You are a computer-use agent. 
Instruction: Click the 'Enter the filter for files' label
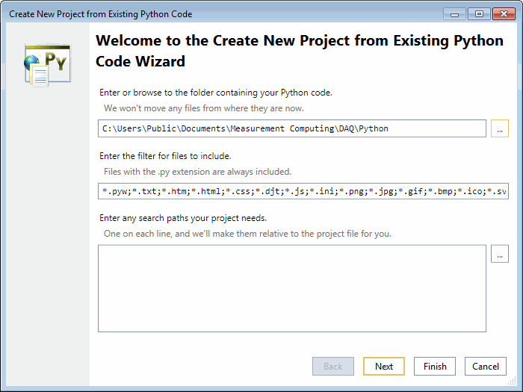pos(165,156)
